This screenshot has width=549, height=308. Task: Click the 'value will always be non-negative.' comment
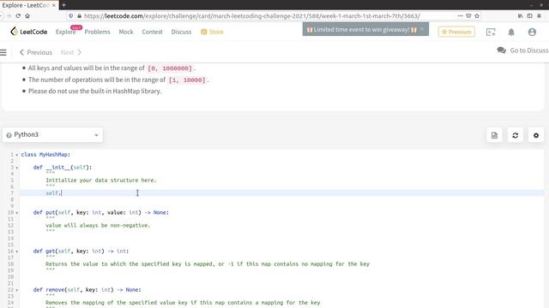[98, 226]
